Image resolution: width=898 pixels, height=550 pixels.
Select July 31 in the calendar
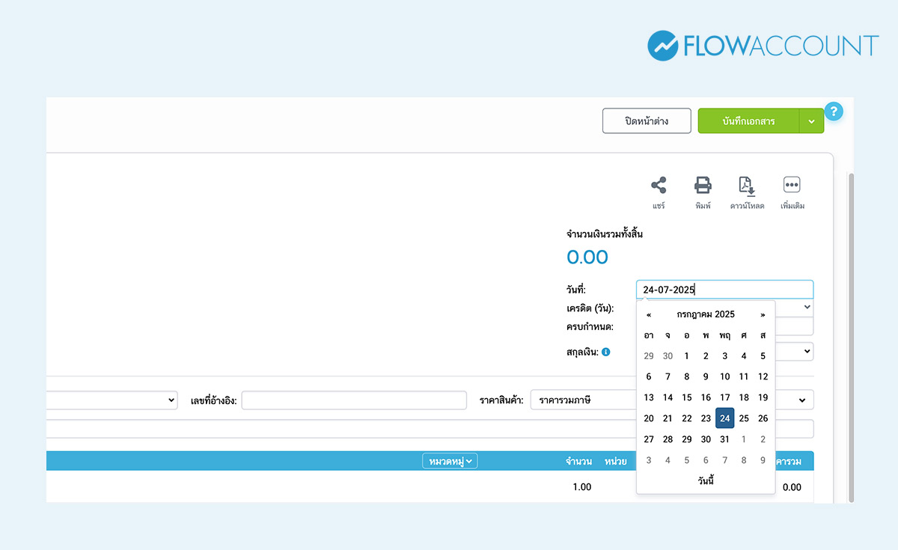tap(724, 439)
